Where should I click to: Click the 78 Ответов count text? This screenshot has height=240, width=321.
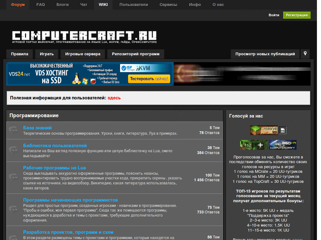[x=209, y=133]
